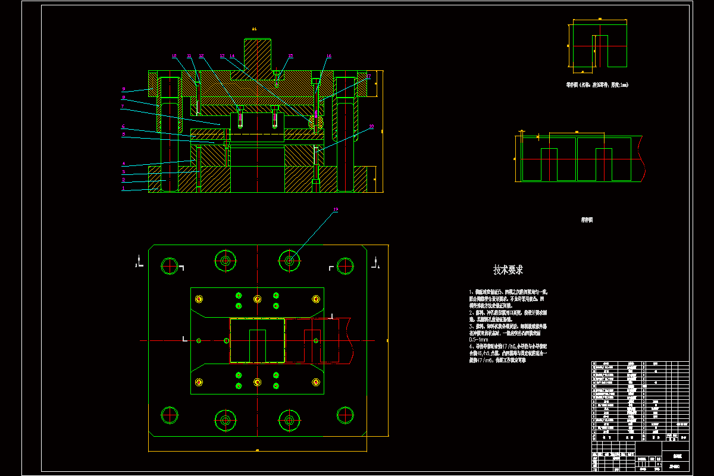Pick part callout 17 at section right
Image resolution: width=714 pixels, height=476 pixels.
[x=368, y=76]
